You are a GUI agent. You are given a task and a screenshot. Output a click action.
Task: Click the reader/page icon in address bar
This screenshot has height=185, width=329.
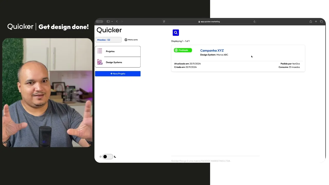click(x=164, y=22)
